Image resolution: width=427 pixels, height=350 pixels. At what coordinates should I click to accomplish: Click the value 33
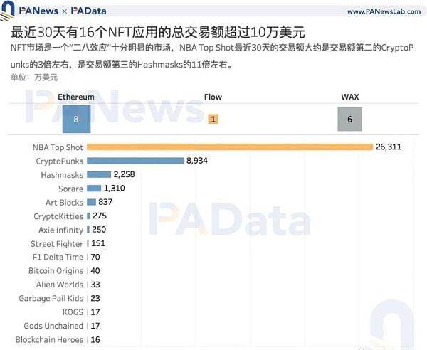[x=95, y=285]
